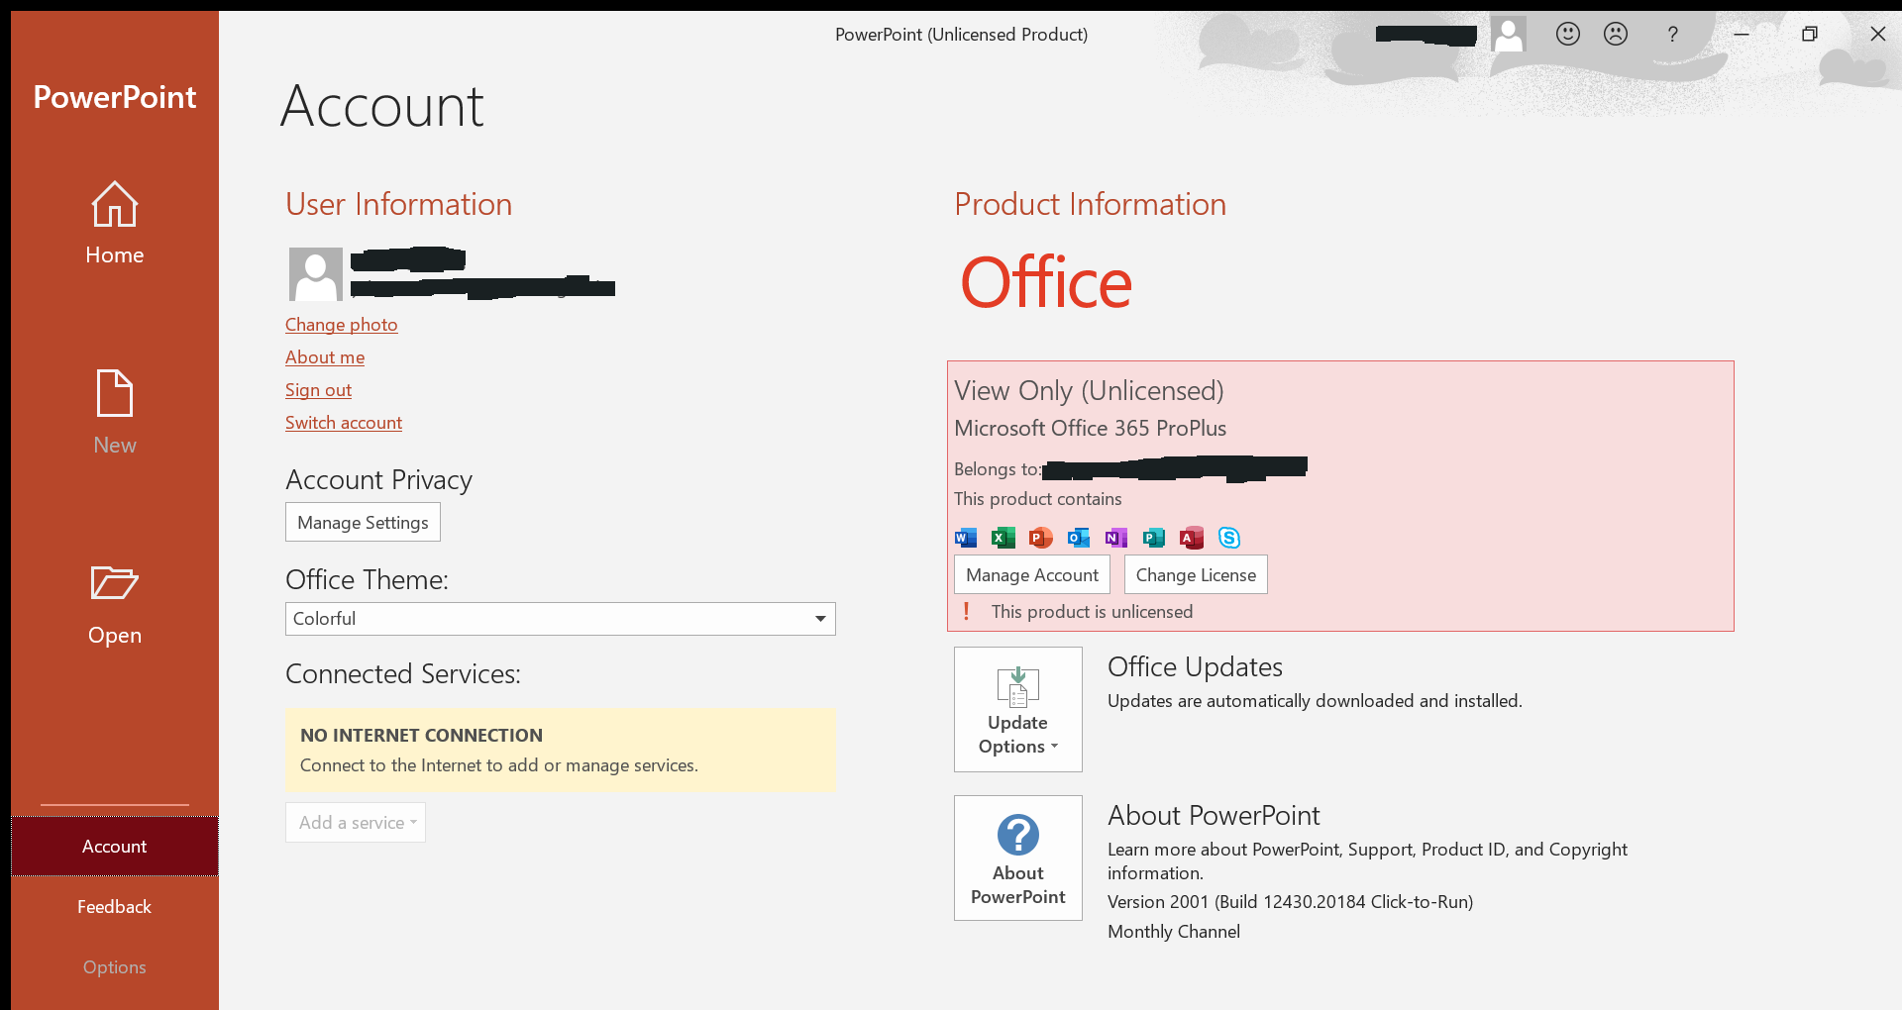Viewport: 1902px width, 1010px height.
Task: Open the Office Theme dropdown
Action: click(x=561, y=619)
